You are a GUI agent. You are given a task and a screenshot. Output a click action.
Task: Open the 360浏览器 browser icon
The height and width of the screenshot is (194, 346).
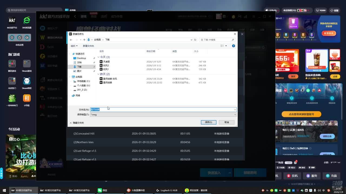[27, 22]
